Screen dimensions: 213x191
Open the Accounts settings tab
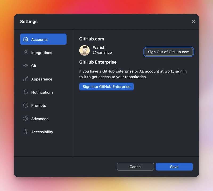pyautogui.click(x=43, y=39)
